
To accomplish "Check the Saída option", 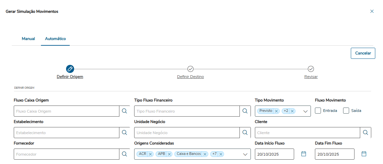I will (x=346, y=111).
